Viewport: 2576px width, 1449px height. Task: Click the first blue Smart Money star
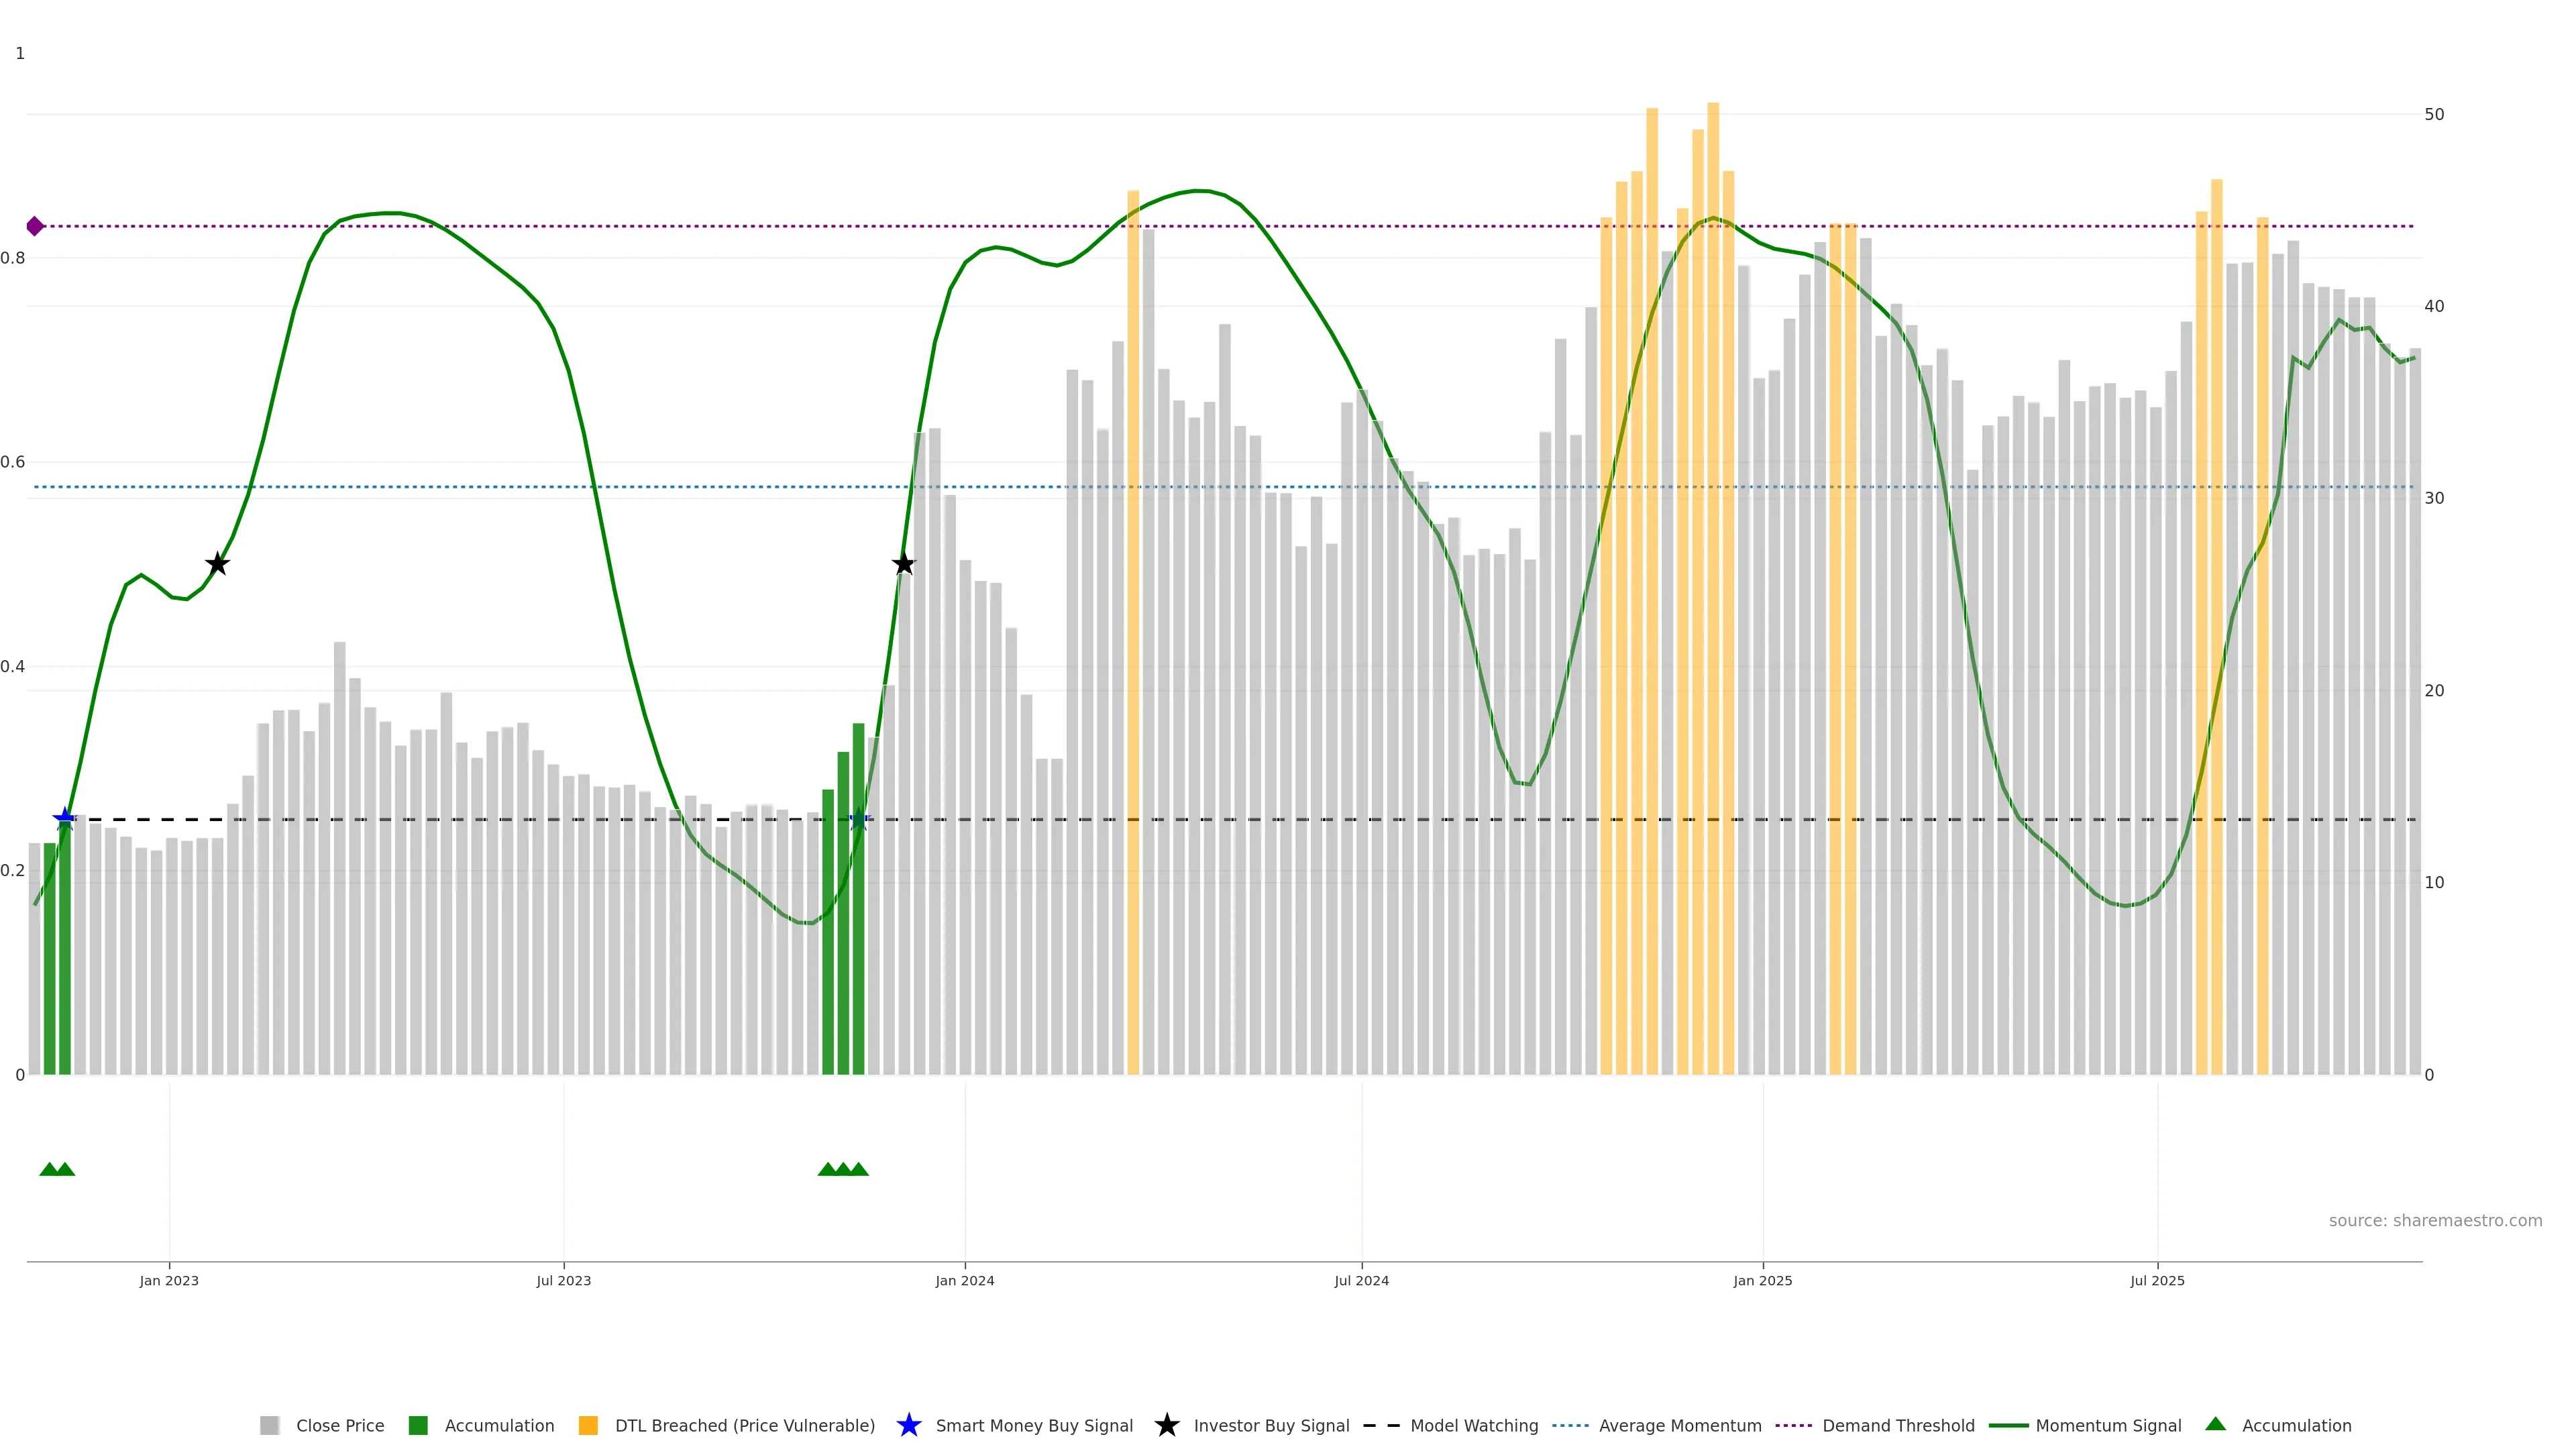click(x=65, y=819)
